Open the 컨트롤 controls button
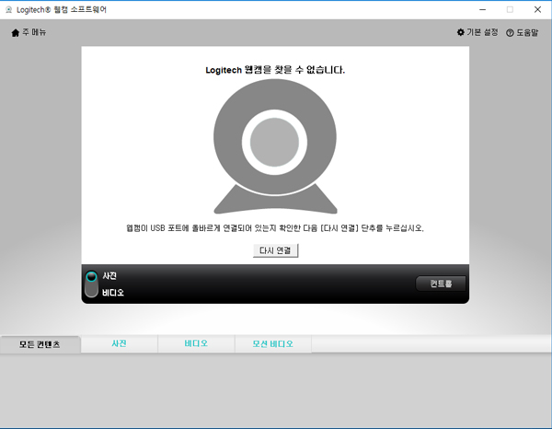 441,284
